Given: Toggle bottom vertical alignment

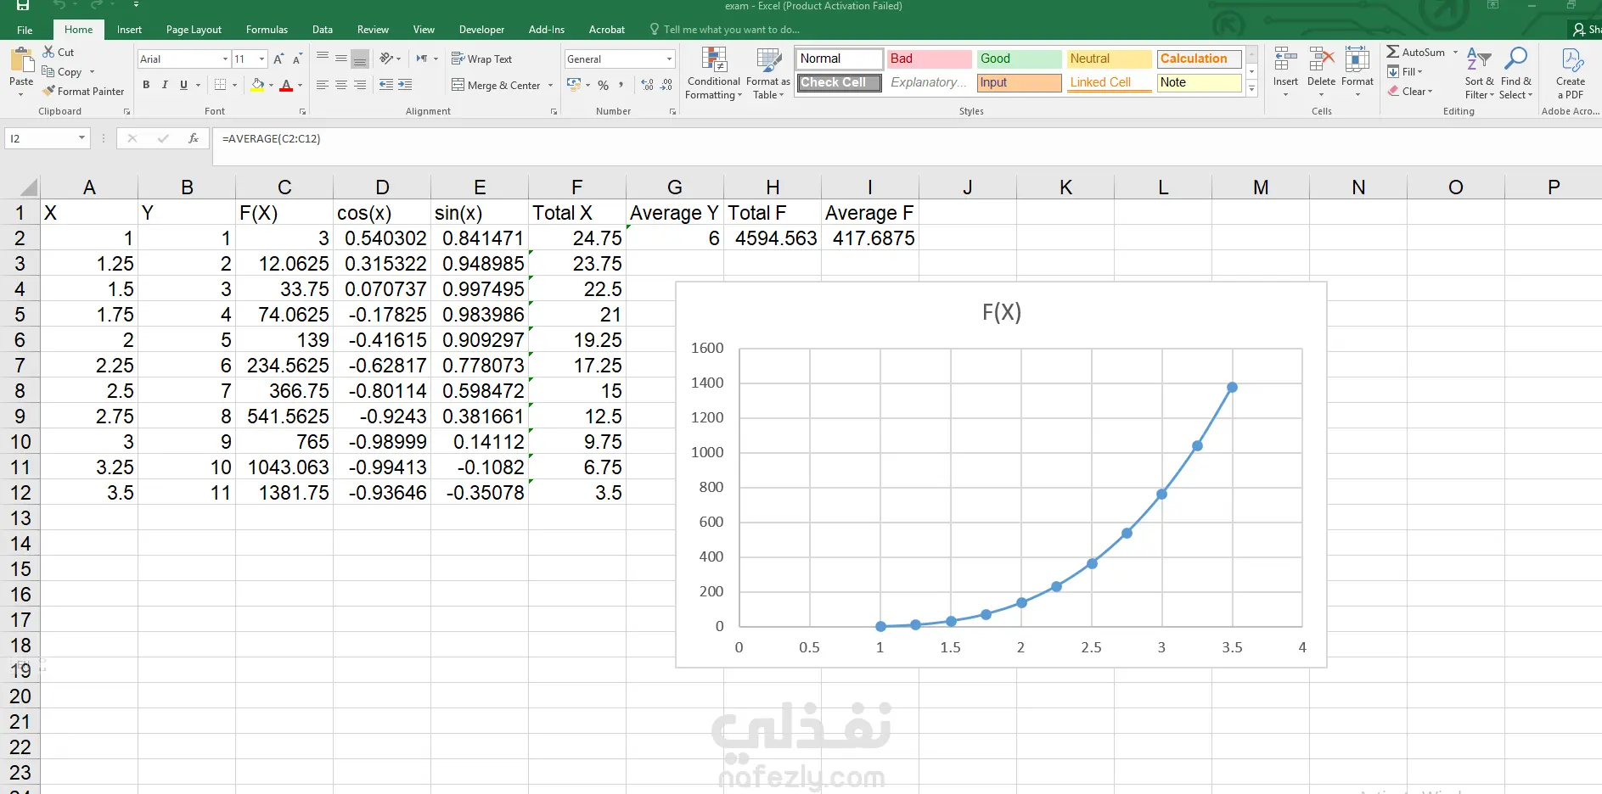Looking at the screenshot, I should point(360,59).
